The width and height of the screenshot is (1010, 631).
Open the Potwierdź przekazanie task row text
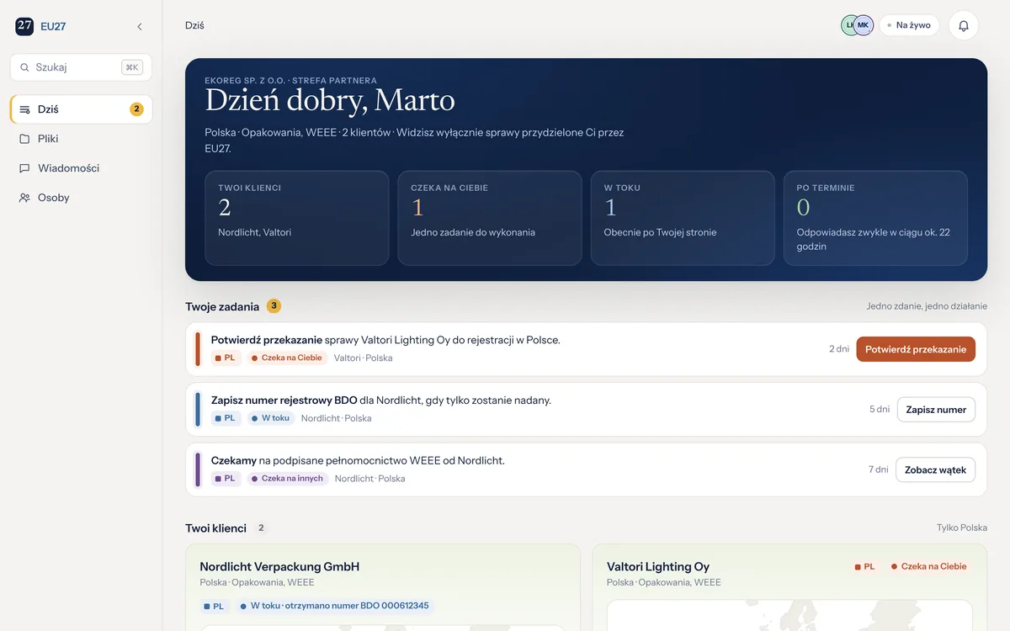(385, 340)
